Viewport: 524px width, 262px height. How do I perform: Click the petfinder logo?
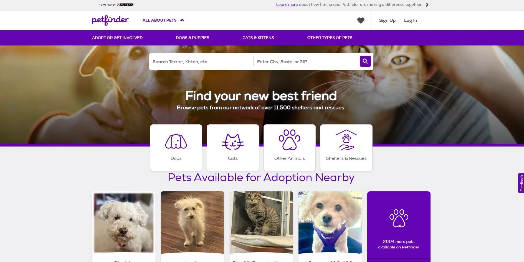pyautogui.click(x=110, y=20)
